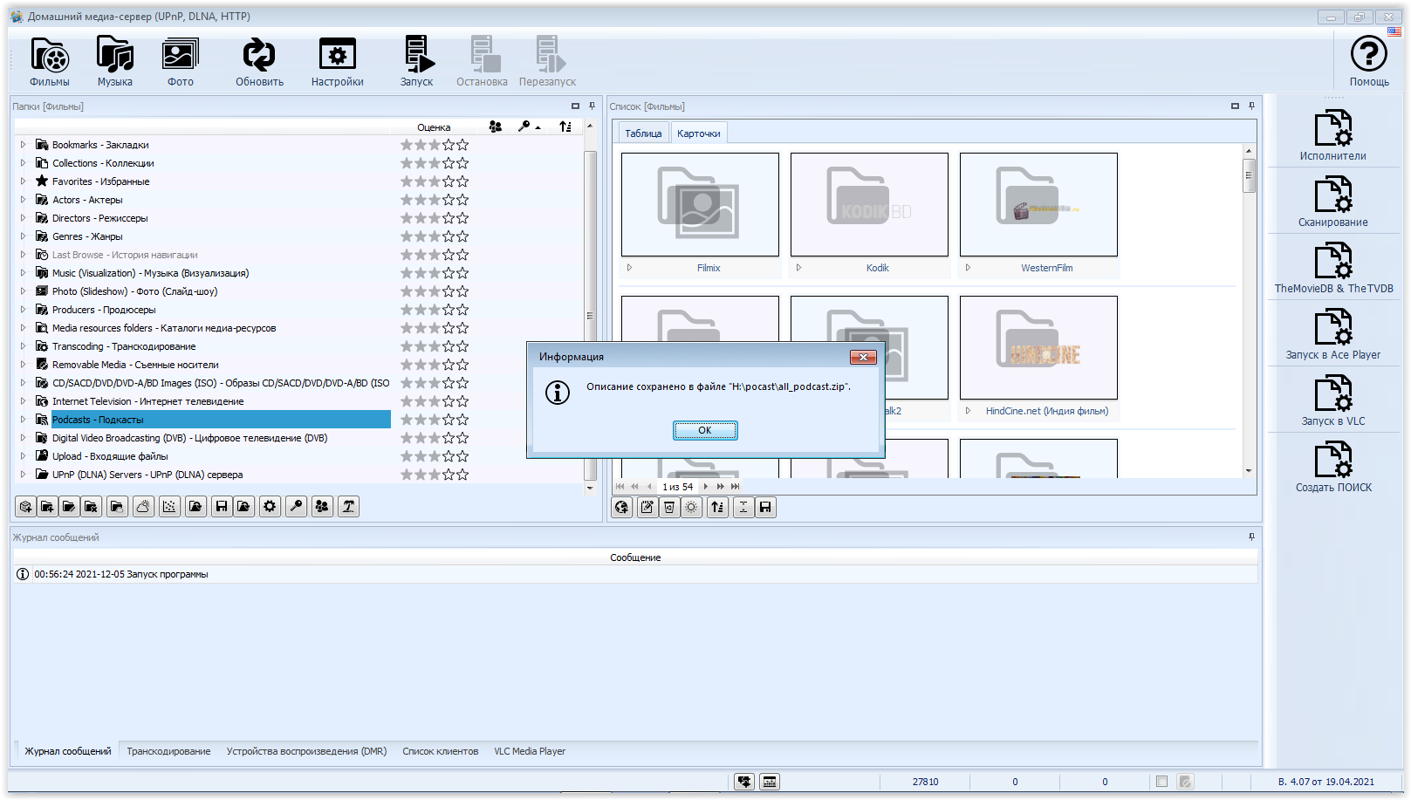Launch Запуск в VLC
This screenshot has width=1411, height=800.
pyautogui.click(x=1332, y=400)
